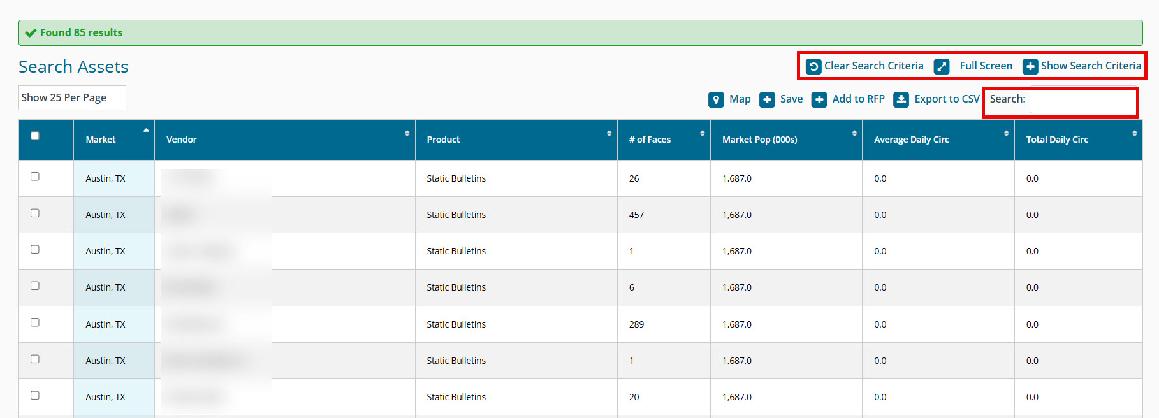Toggle the select-all checkbox in table header
1159x418 pixels.
click(35, 136)
